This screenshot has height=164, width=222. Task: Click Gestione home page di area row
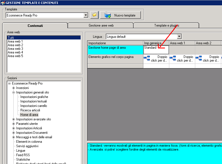(x=115, y=50)
